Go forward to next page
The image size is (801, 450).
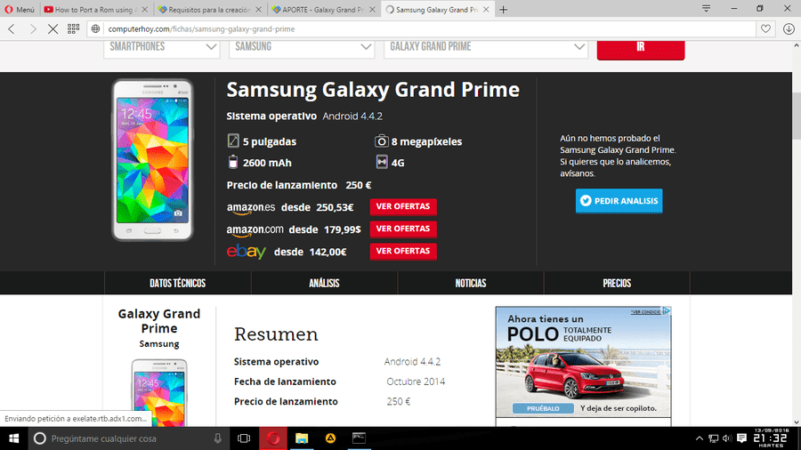coord(33,29)
